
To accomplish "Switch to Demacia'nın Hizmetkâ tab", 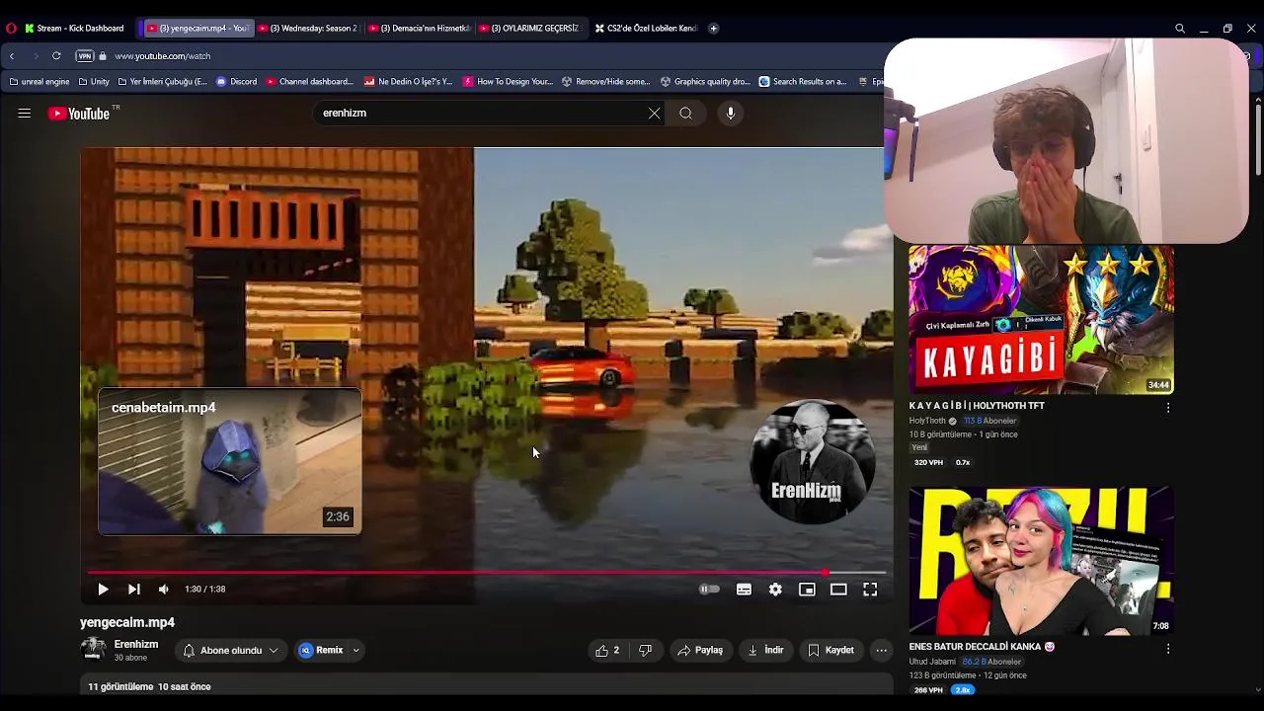I will [420, 29].
